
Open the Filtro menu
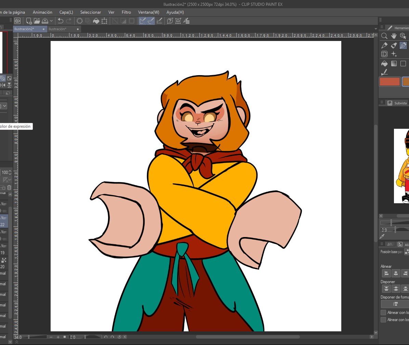[126, 12]
